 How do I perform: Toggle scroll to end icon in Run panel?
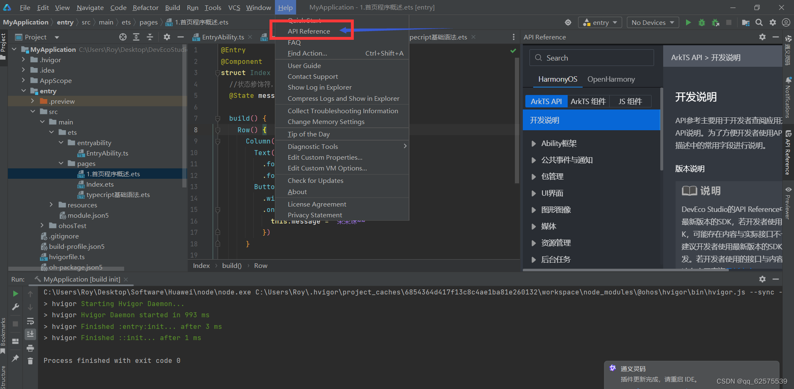coord(30,334)
